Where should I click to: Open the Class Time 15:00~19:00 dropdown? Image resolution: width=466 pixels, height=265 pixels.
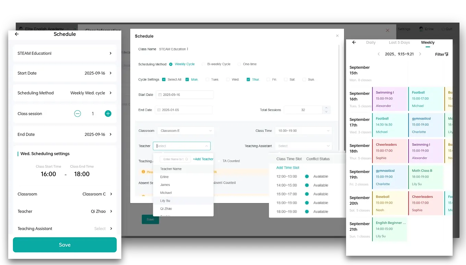pos(303,130)
